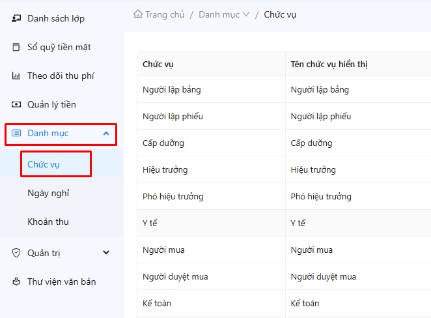Open the Khoản thu submenu item

pos(48,222)
